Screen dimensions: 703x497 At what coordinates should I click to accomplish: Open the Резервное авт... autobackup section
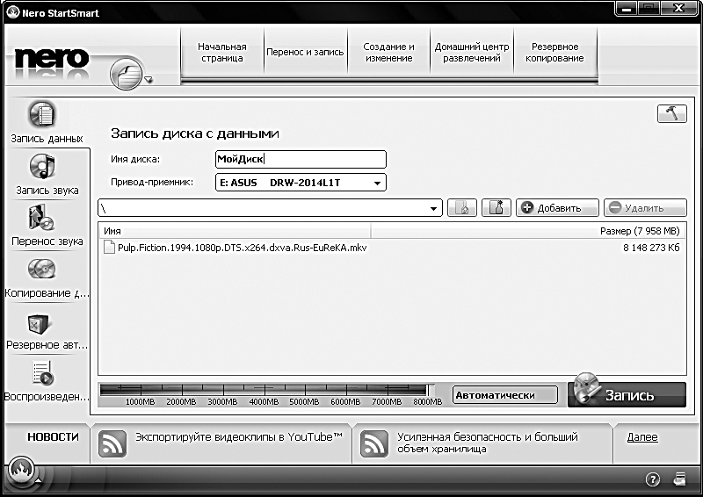tap(47, 331)
